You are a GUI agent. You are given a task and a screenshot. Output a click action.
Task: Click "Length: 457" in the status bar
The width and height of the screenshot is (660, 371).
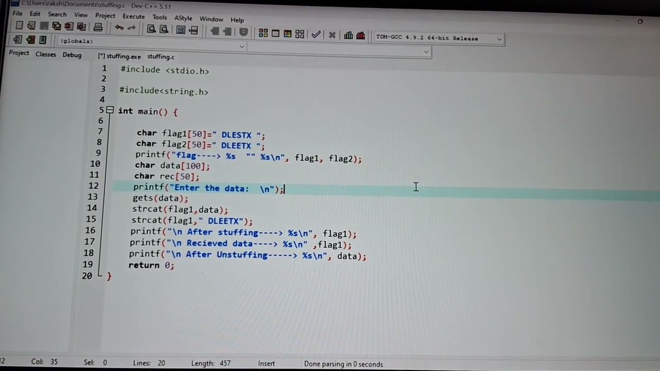click(x=211, y=363)
